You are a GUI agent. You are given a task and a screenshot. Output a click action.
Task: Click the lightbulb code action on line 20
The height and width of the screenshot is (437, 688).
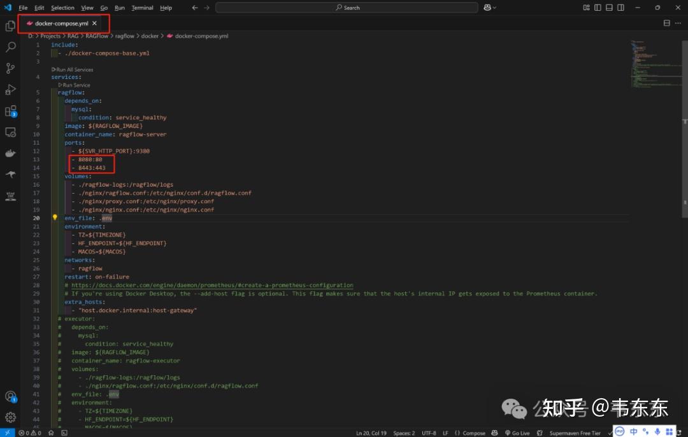(x=55, y=217)
